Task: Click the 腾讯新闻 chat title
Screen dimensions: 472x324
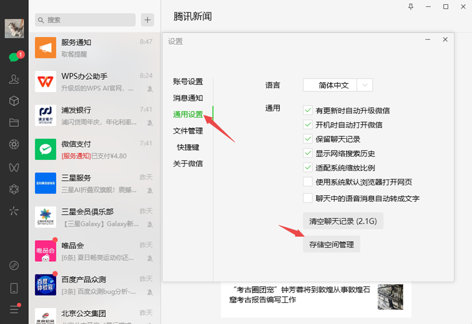Action: click(193, 17)
